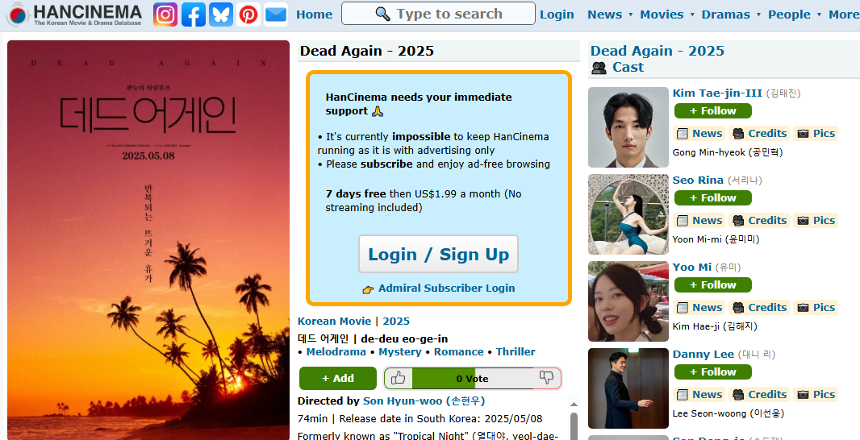Open Pics for Seo Rina

click(816, 220)
